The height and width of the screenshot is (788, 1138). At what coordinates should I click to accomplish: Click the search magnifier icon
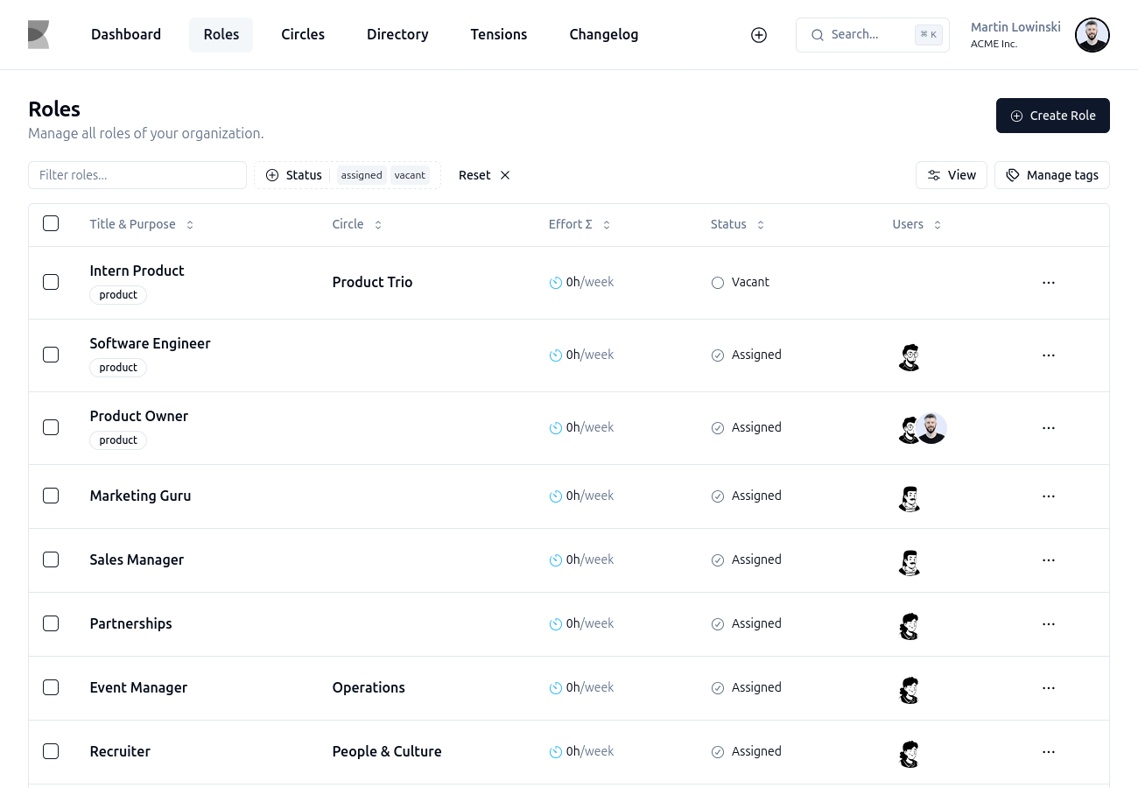click(x=817, y=34)
